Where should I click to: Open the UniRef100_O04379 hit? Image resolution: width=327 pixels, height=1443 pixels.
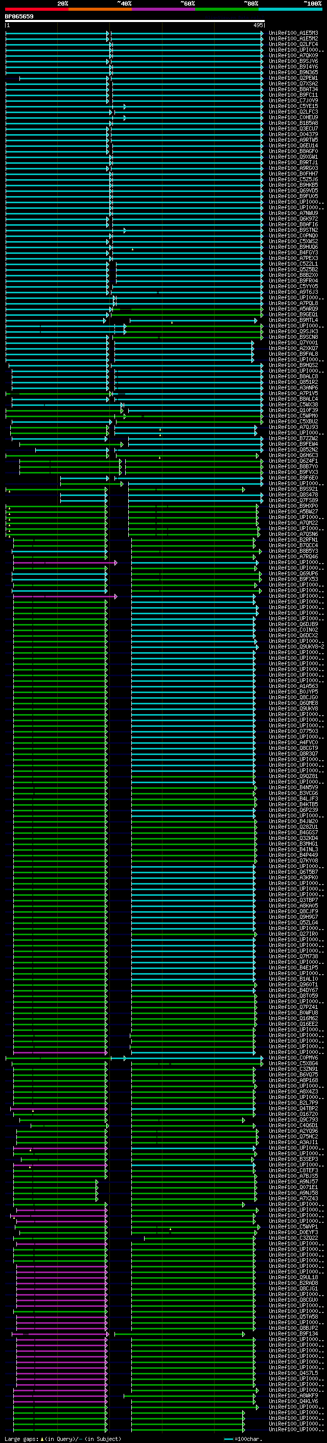point(293,135)
